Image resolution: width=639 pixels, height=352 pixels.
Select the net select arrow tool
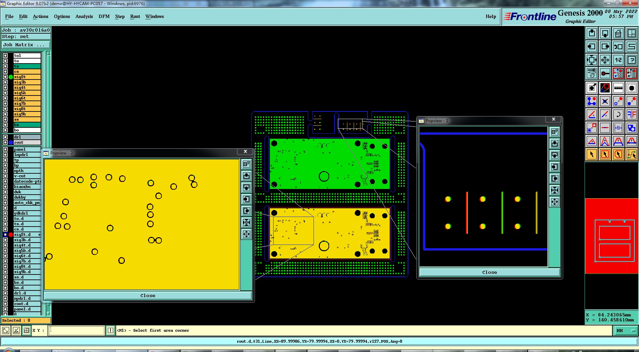pyautogui.click(x=632, y=154)
